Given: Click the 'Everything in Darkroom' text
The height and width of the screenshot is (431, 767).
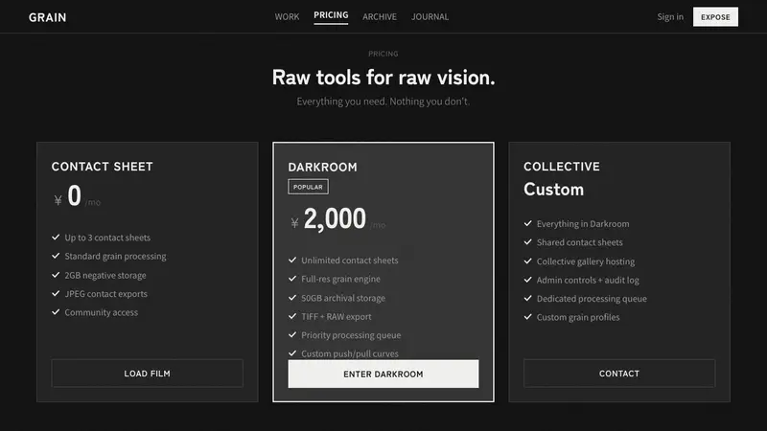Looking at the screenshot, I should (x=583, y=224).
